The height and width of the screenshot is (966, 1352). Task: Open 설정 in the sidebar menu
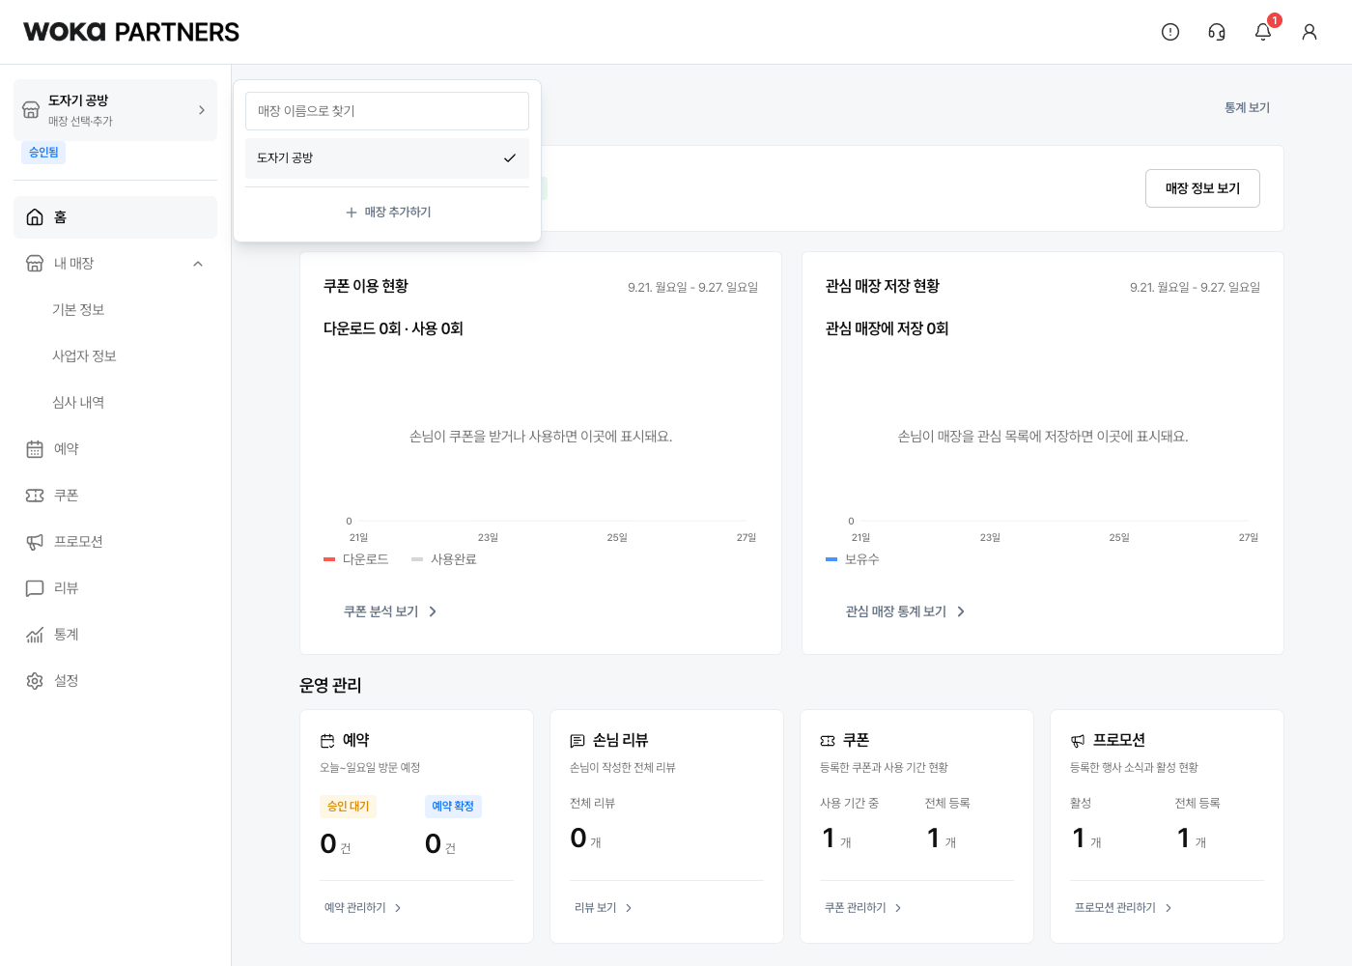coord(115,681)
